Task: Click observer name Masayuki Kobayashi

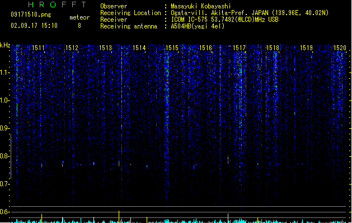Action: (x=201, y=6)
